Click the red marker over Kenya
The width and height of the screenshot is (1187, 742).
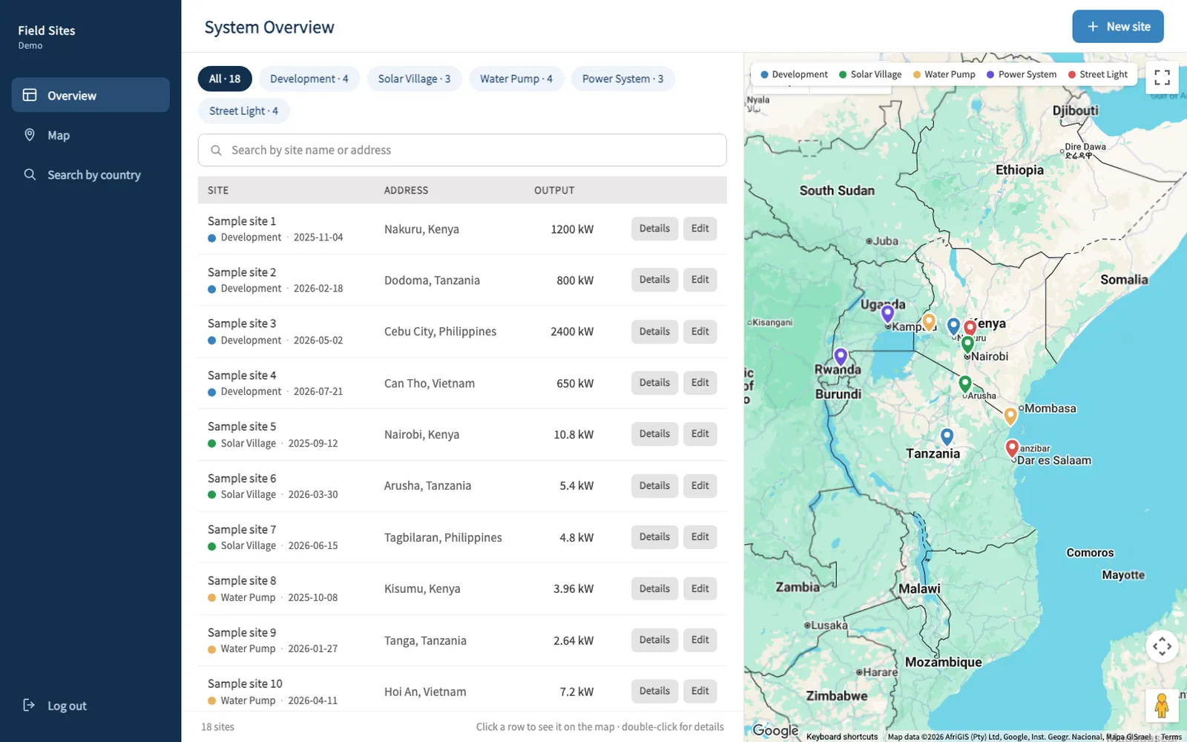[x=970, y=329]
